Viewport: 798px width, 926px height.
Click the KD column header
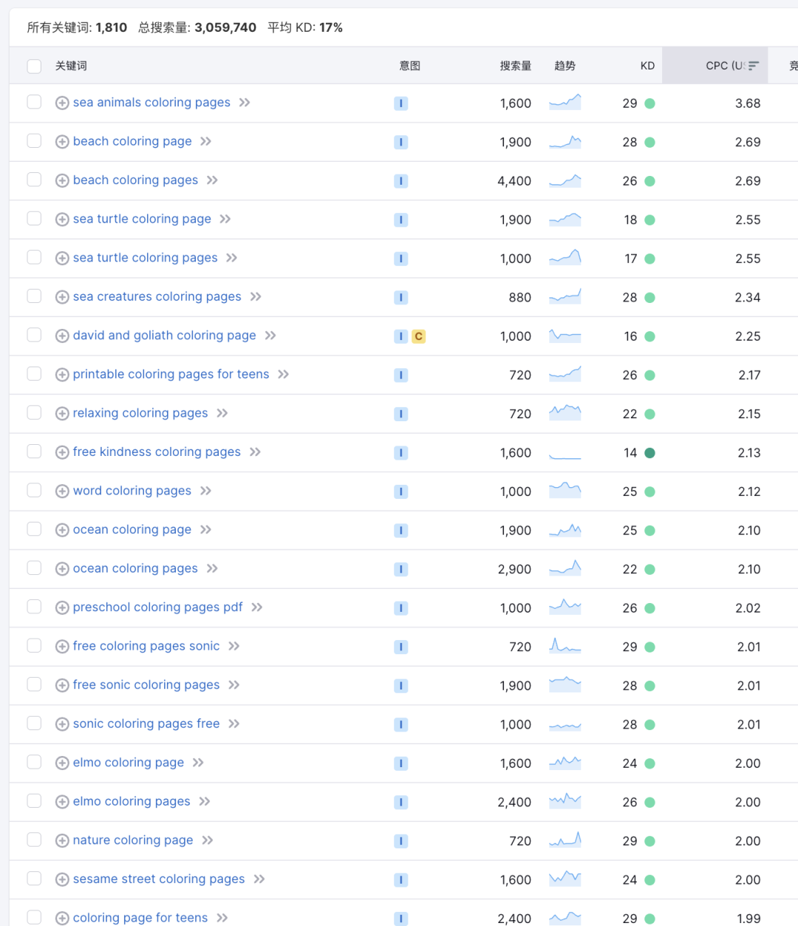click(647, 66)
